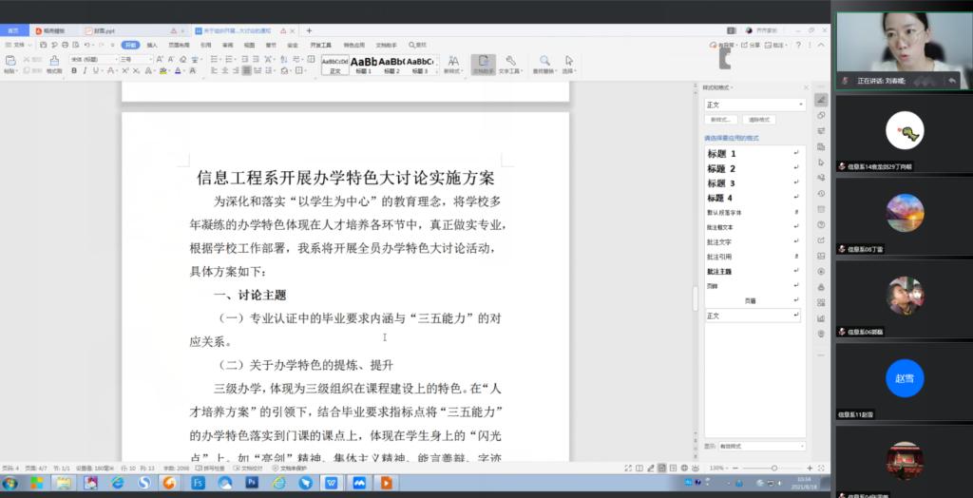This screenshot has height=498, width=973.
Task: Click the Share icon at top right
Action: (x=752, y=45)
